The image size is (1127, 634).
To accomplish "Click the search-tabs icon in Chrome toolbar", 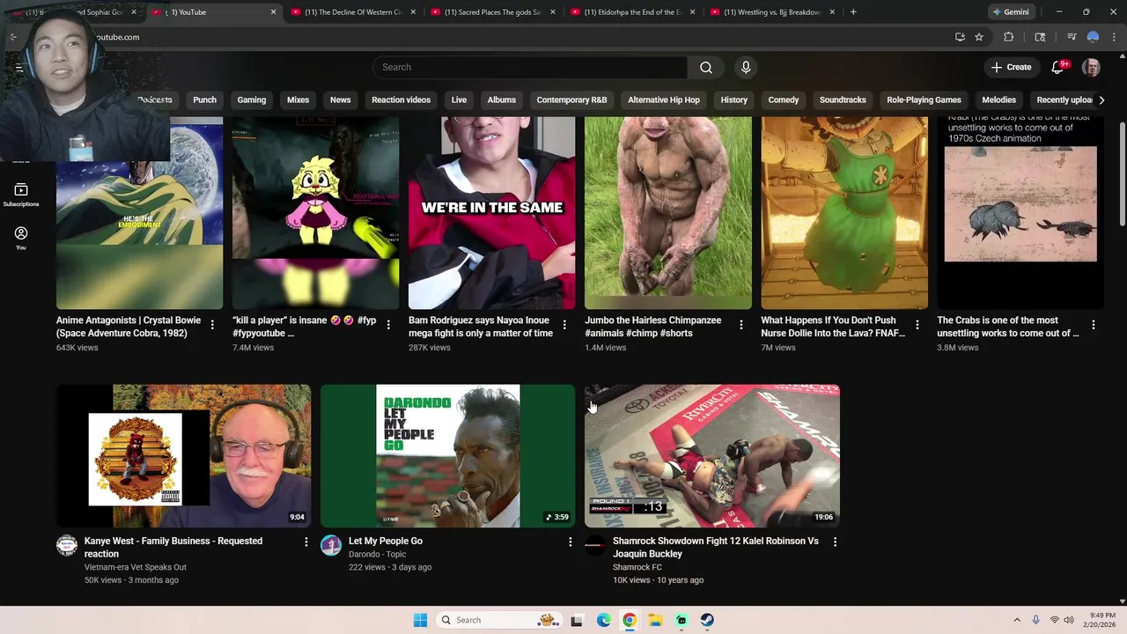I will pyautogui.click(x=1040, y=37).
